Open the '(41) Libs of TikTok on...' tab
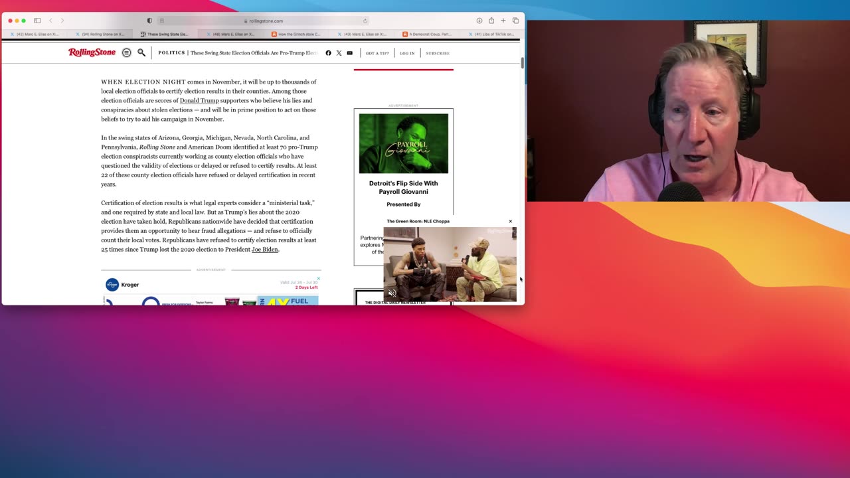Image resolution: width=850 pixels, height=478 pixels. [x=491, y=34]
